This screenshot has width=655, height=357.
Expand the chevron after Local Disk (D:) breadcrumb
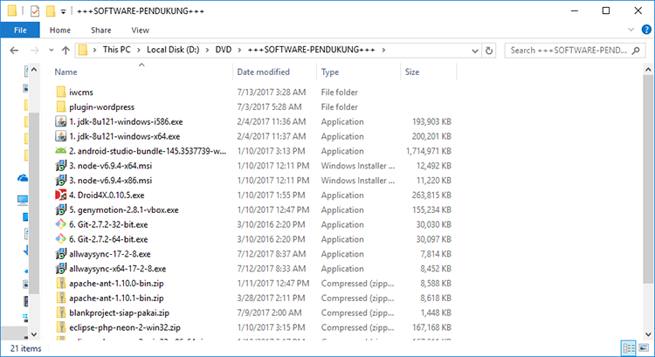207,50
